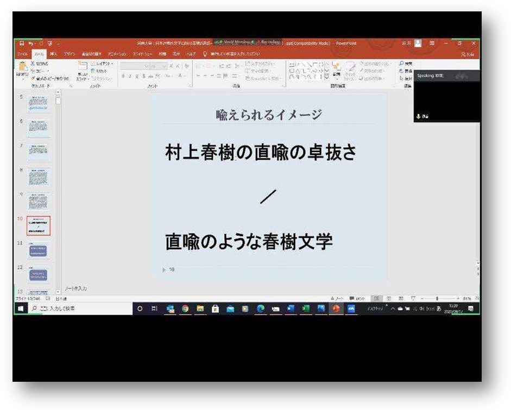Open Task View on taskbar
This screenshot has width=511, height=410.
(154, 308)
